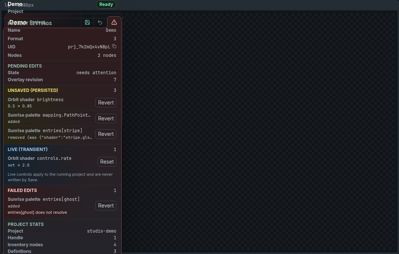
Task: Click the save project icon
Action: click(87, 23)
